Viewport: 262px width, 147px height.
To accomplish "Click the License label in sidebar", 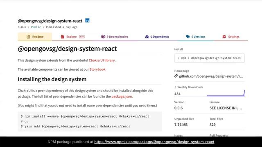I will coord(215,102).
